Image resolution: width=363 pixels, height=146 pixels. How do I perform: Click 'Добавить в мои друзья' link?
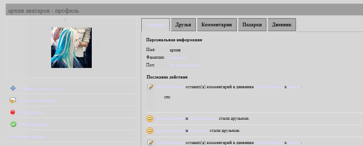coord(40,88)
